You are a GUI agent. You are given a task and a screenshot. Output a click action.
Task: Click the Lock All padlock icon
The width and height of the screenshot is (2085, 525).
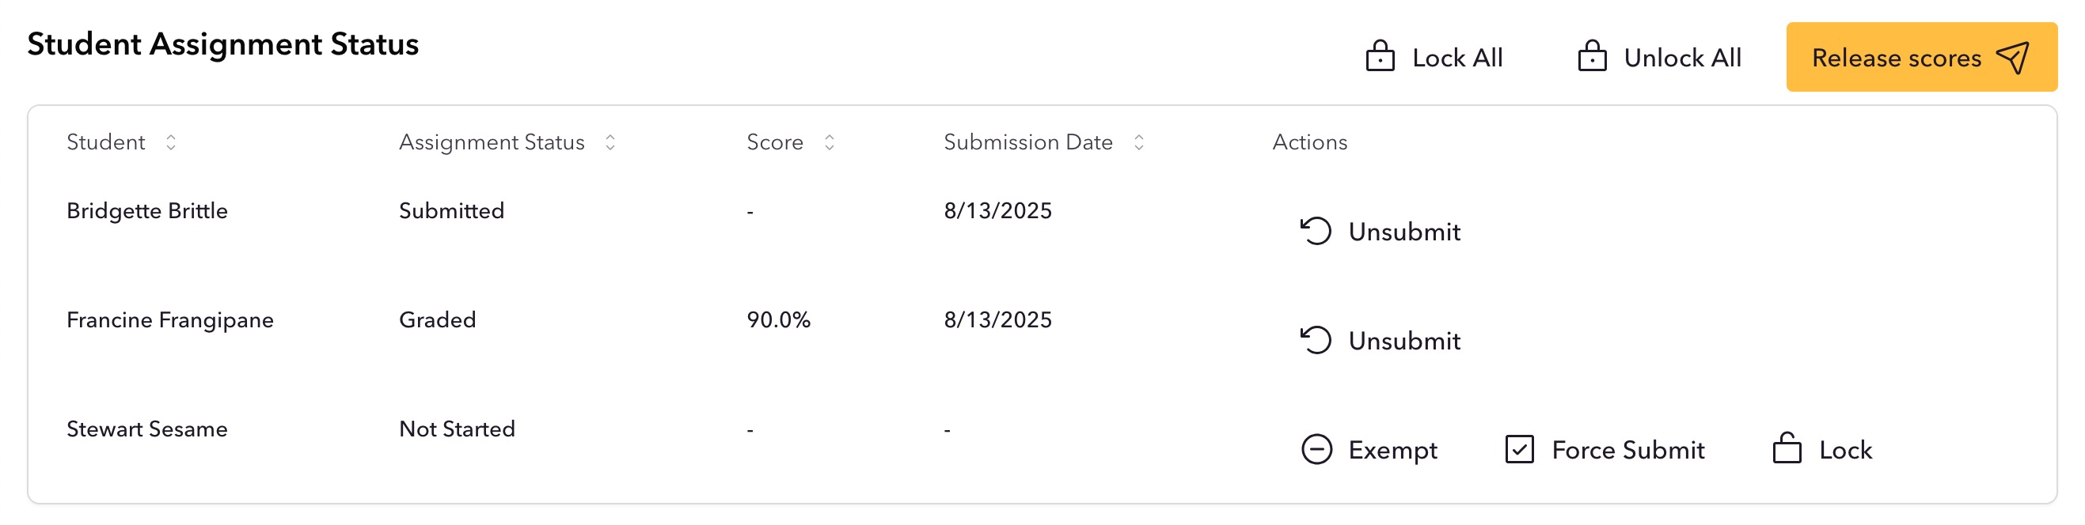pyautogui.click(x=1380, y=57)
